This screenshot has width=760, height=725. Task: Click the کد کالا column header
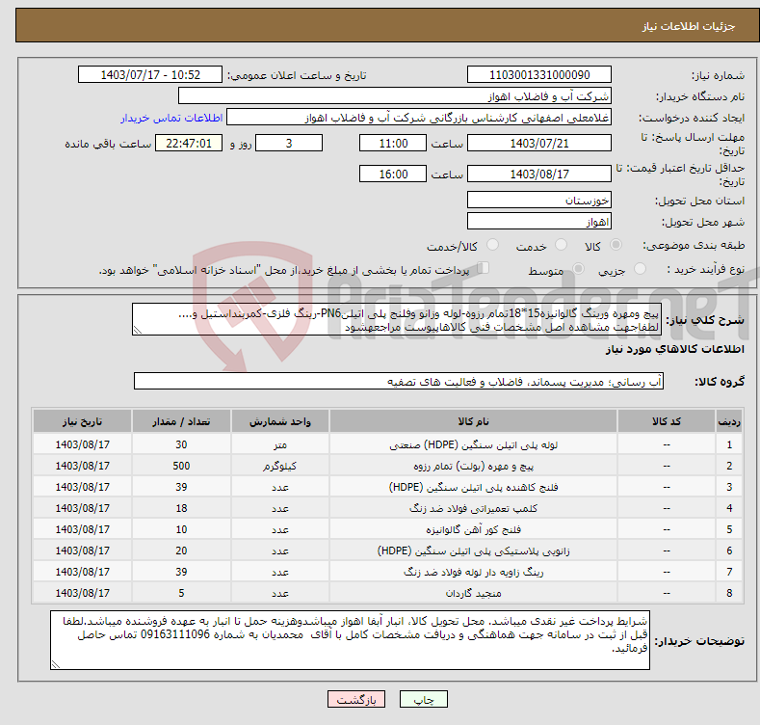click(666, 421)
